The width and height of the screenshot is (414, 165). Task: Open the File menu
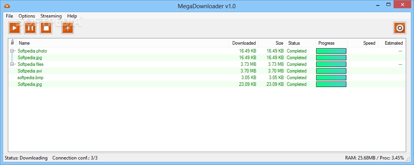click(x=9, y=16)
